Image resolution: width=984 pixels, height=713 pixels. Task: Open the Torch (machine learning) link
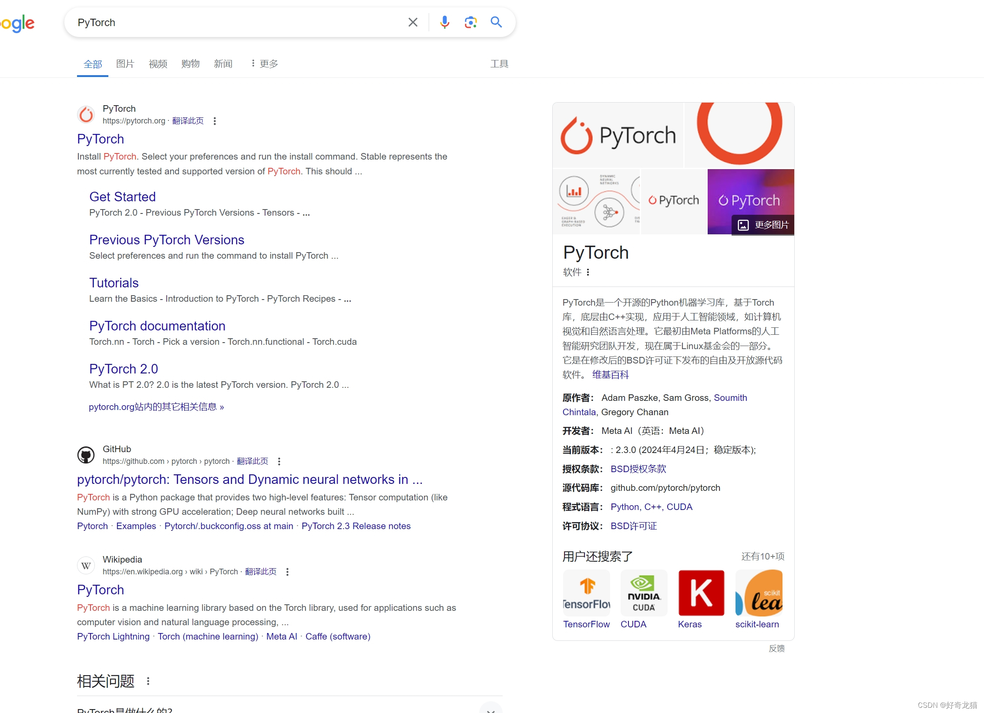tap(208, 636)
